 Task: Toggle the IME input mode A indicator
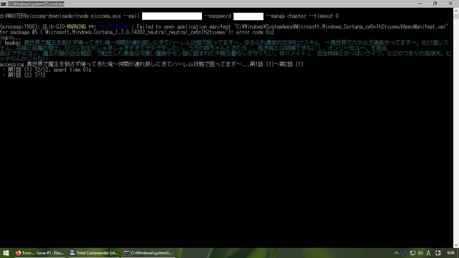[428, 253]
